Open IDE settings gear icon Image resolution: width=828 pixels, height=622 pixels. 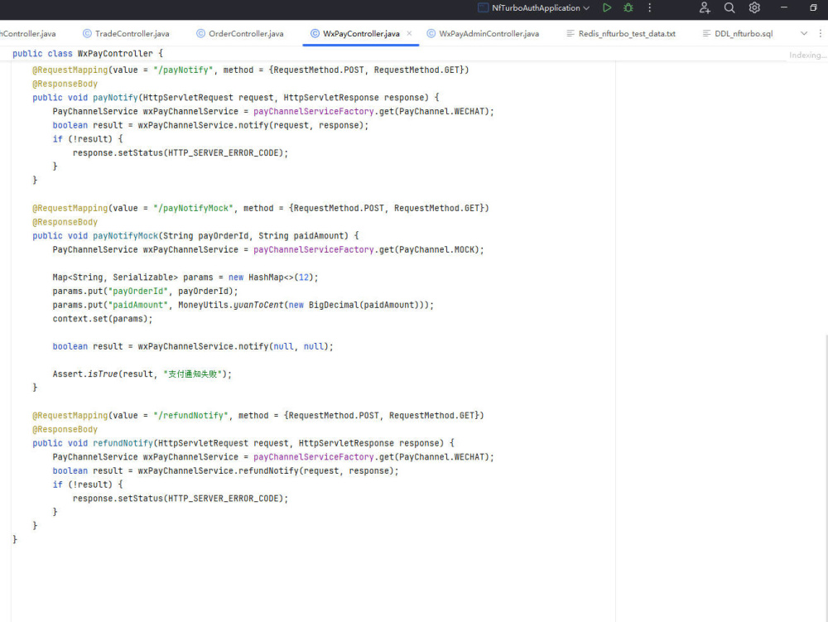pyautogui.click(x=754, y=8)
